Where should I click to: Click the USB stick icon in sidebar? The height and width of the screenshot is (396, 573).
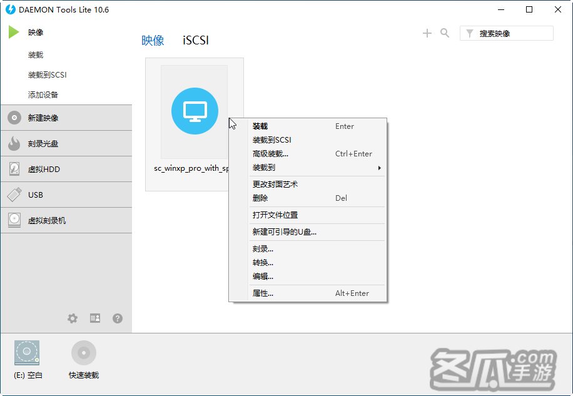point(14,195)
